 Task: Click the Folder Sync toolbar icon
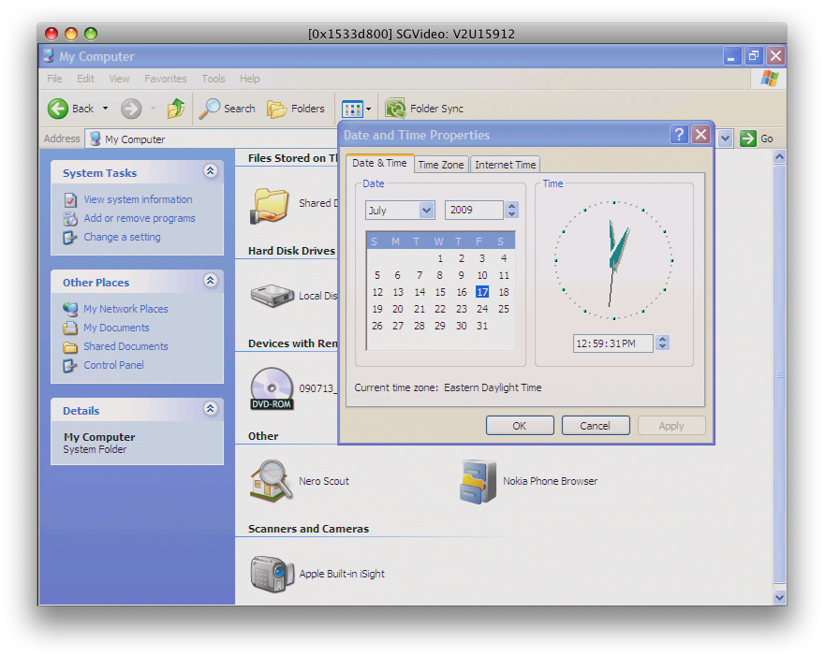tap(395, 109)
